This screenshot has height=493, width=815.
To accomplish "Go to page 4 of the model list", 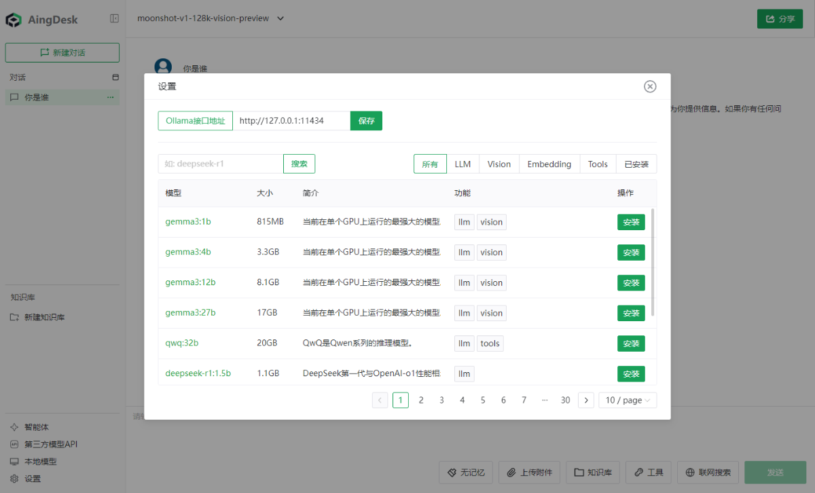I will (463, 400).
